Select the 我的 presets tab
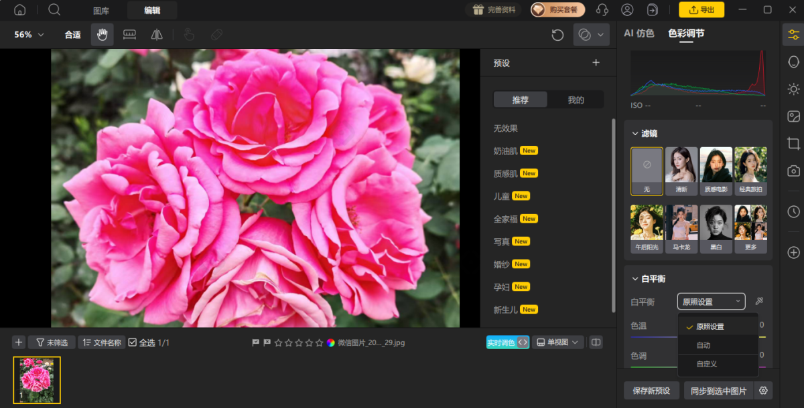 (x=576, y=100)
